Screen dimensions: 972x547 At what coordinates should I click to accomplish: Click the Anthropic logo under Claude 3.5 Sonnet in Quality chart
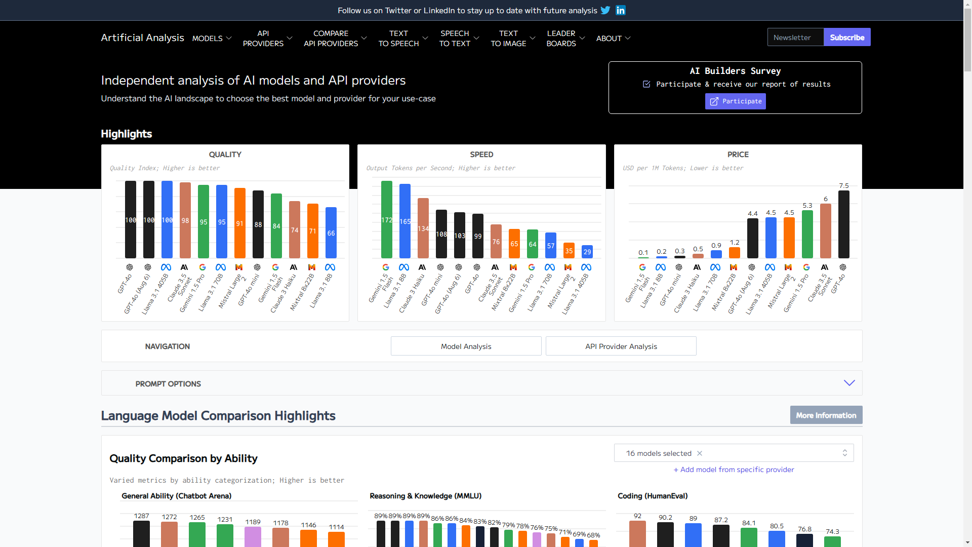pos(184,267)
